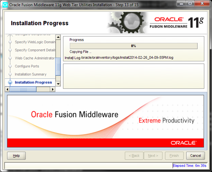The height and width of the screenshot is (172, 212).
Task: Select the Installation Progress step label
Action: (x=33, y=82)
